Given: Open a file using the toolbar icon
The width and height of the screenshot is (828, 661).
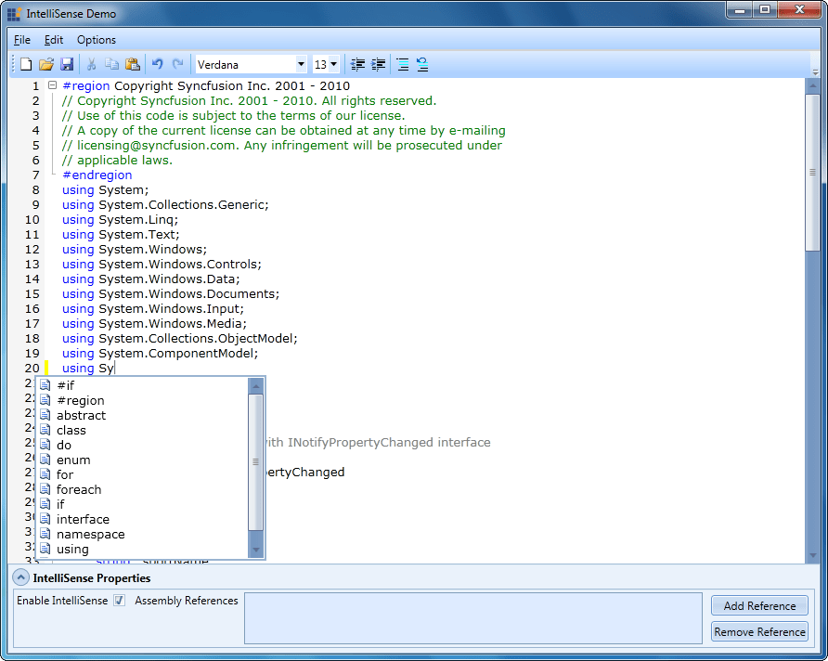Looking at the screenshot, I should (x=45, y=64).
